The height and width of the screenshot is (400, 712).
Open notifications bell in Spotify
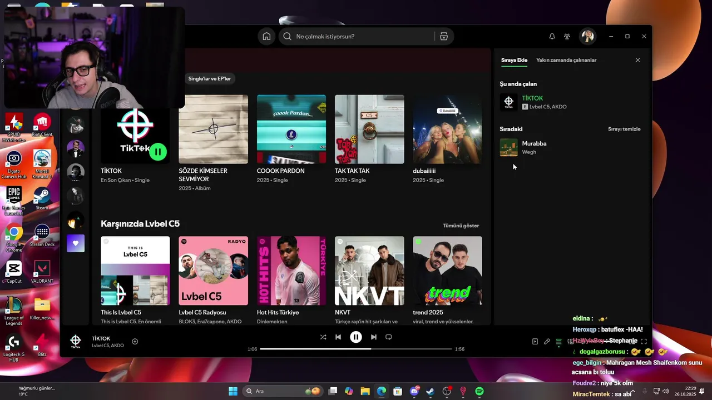pos(552,36)
